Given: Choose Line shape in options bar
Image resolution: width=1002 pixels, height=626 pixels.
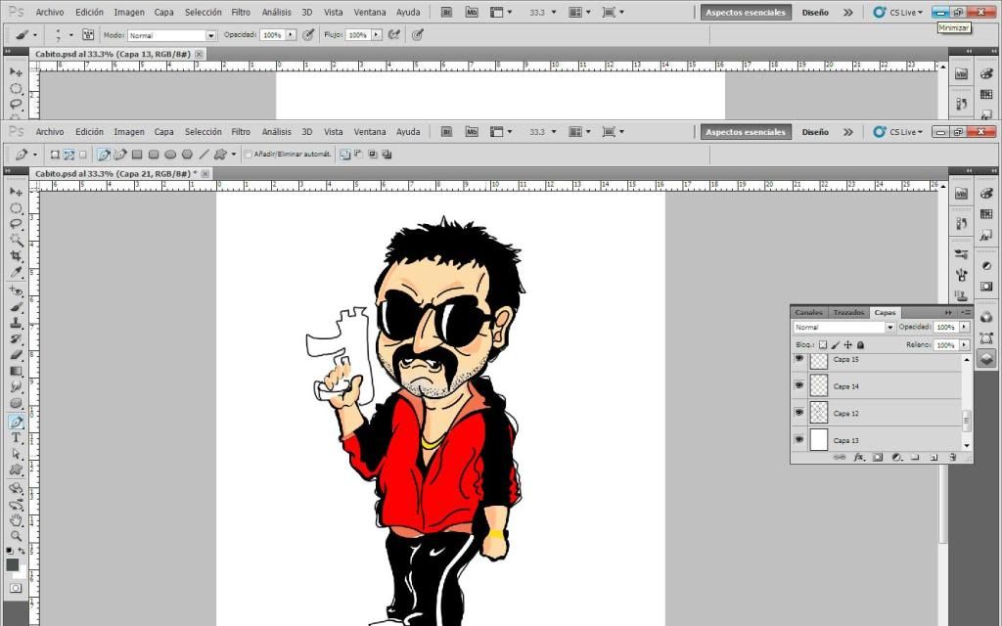Looking at the screenshot, I should [204, 155].
